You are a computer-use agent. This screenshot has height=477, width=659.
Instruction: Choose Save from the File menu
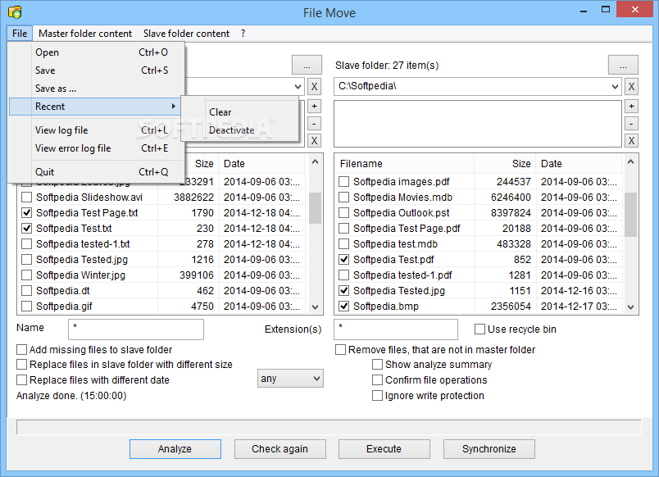coord(97,70)
